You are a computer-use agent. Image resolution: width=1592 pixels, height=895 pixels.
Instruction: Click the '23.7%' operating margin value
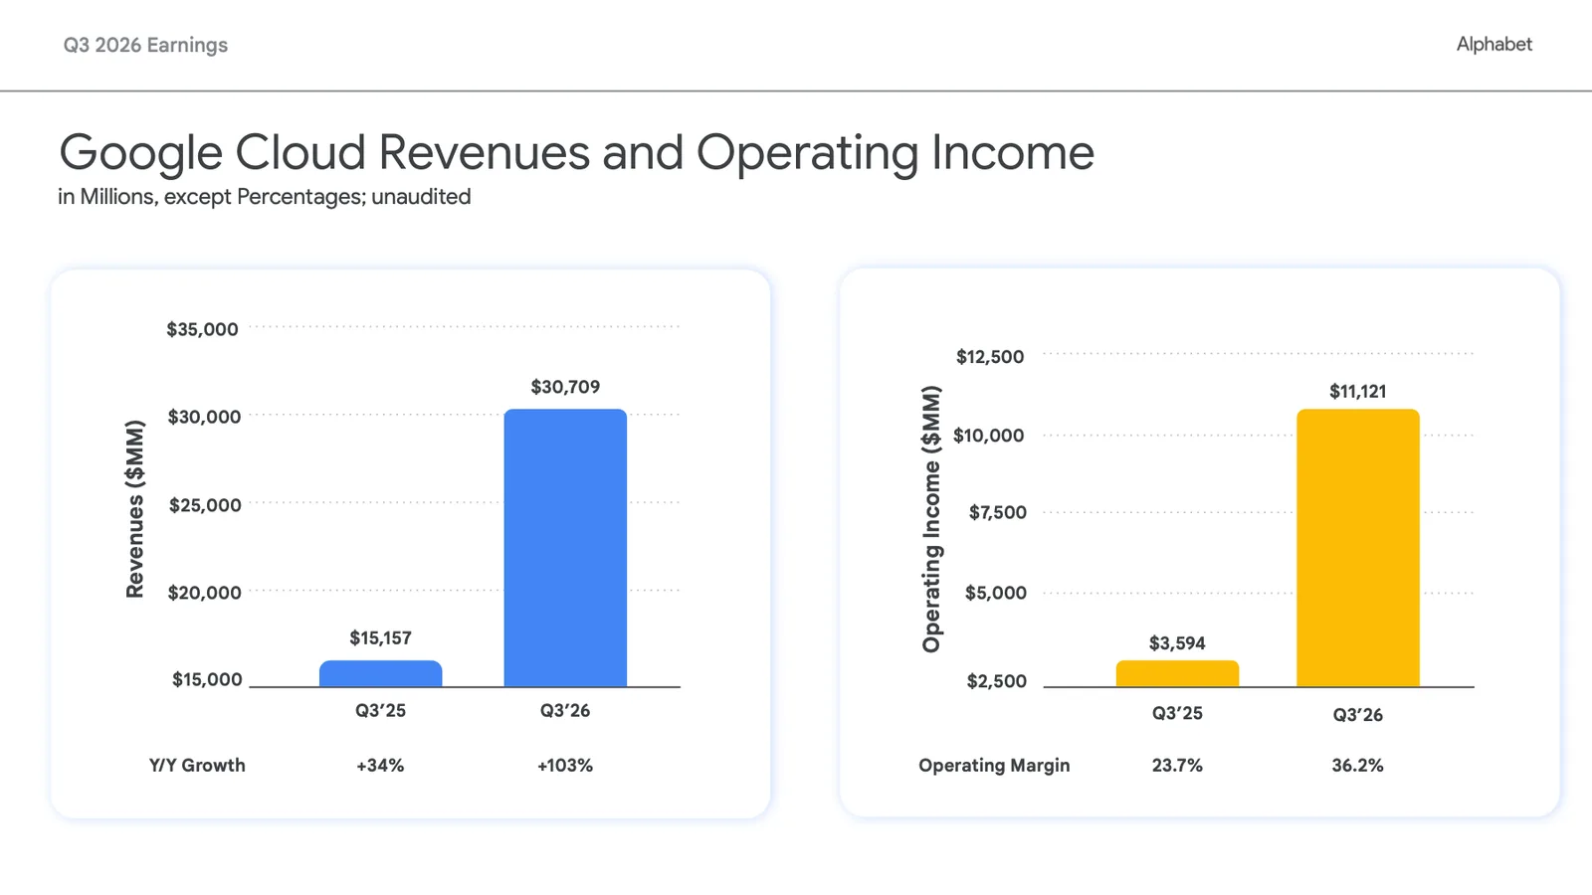point(1177,766)
